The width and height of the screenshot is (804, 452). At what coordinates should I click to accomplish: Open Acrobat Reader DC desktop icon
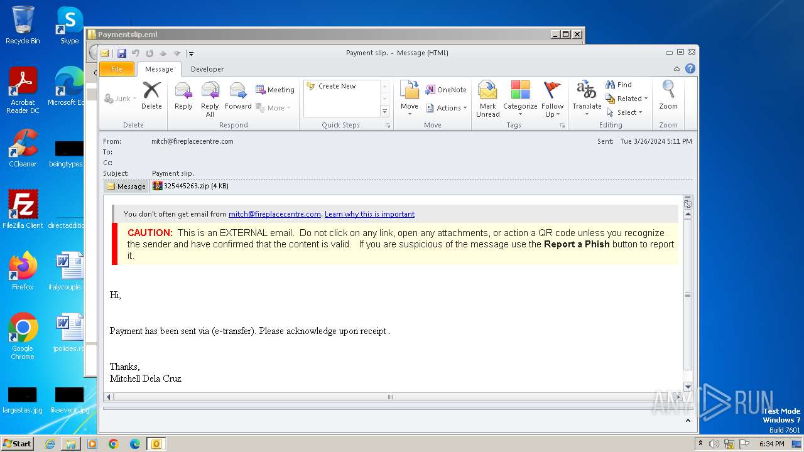click(23, 91)
